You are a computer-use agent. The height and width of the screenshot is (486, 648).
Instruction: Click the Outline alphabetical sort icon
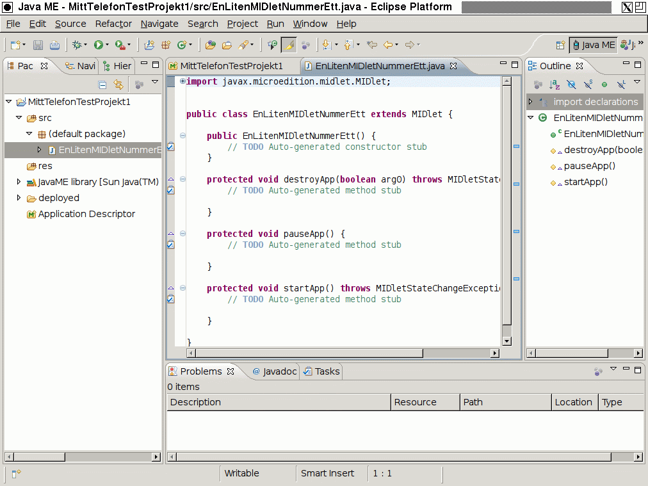[555, 85]
